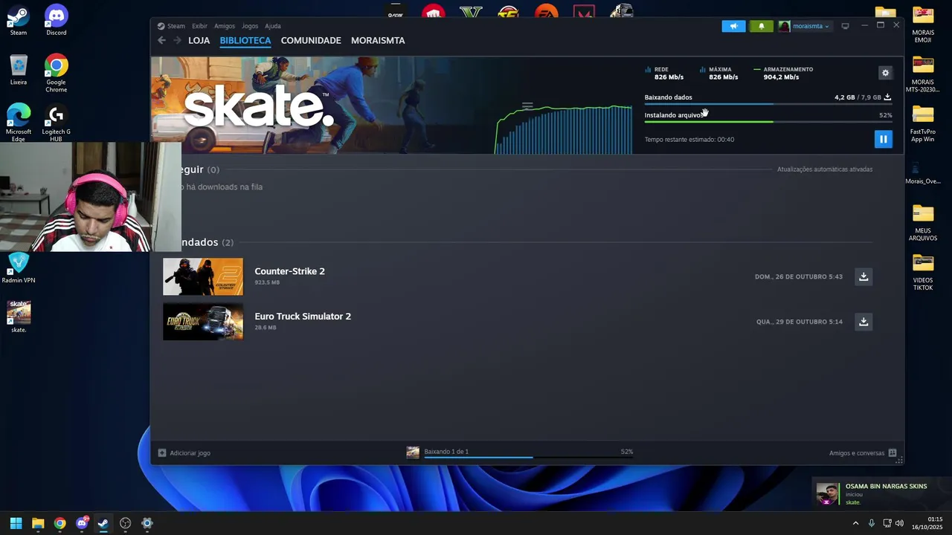Image resolution: width=952 pixels, height=535 pixels.
Task: Open the Ajuda menu
Action: (273, 26)
